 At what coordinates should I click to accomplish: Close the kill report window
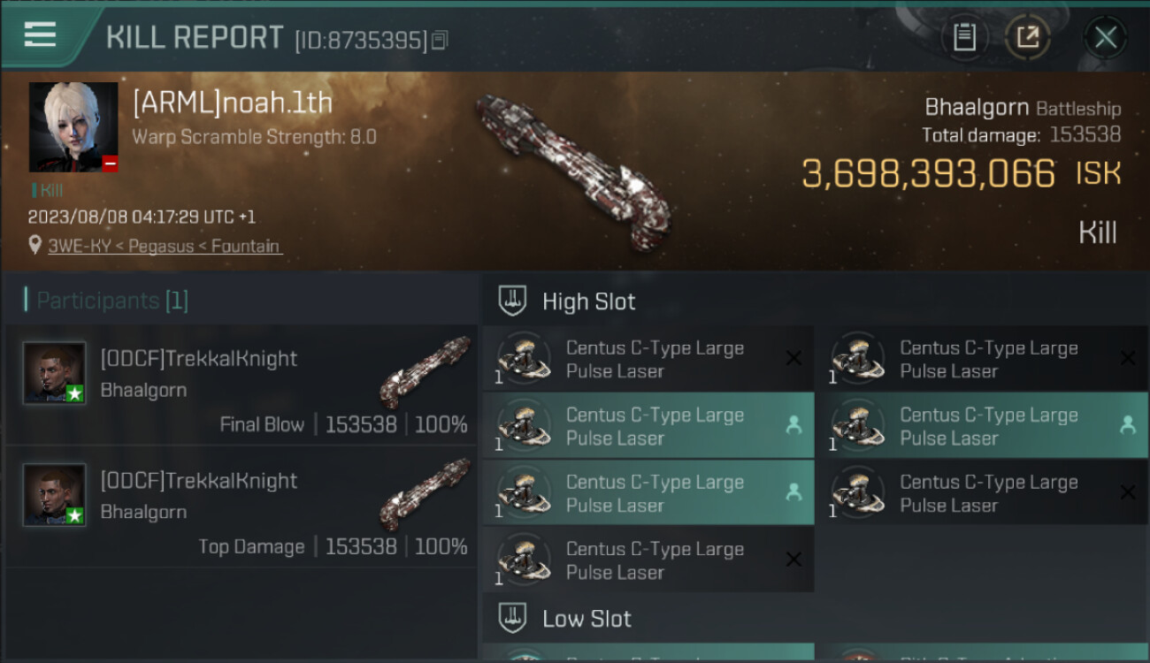click(x=1105, y=37)
